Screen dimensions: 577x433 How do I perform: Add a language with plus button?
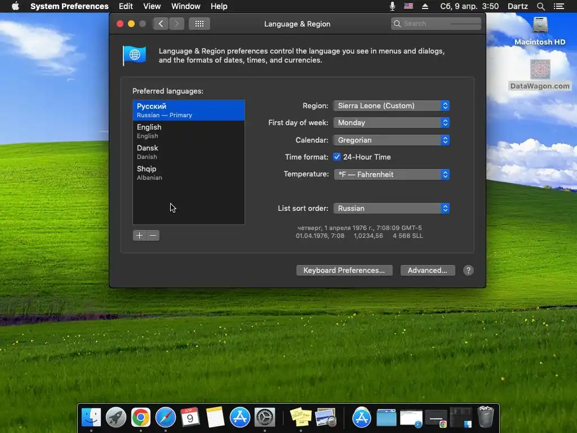click(140, 235)
